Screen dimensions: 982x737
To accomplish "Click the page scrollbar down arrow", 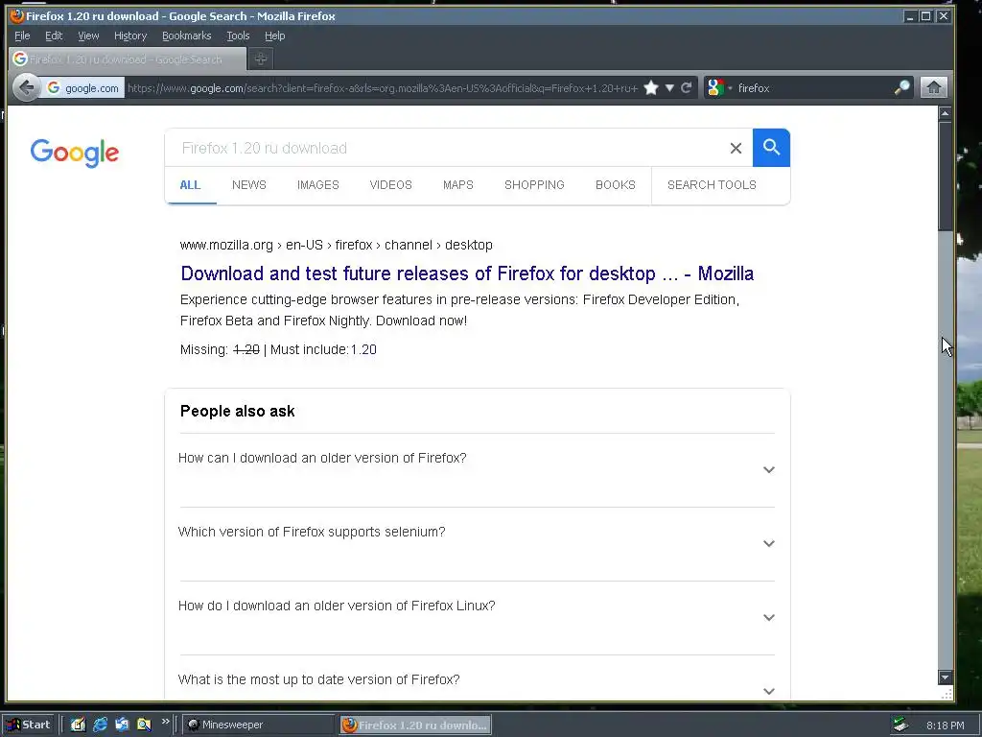I will pos(945,677).
